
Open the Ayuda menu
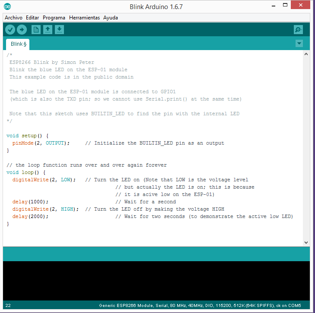click(111, 18)
